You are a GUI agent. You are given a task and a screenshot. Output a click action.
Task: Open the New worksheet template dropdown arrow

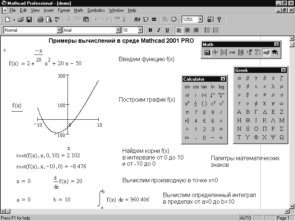[x=14, y=20]
